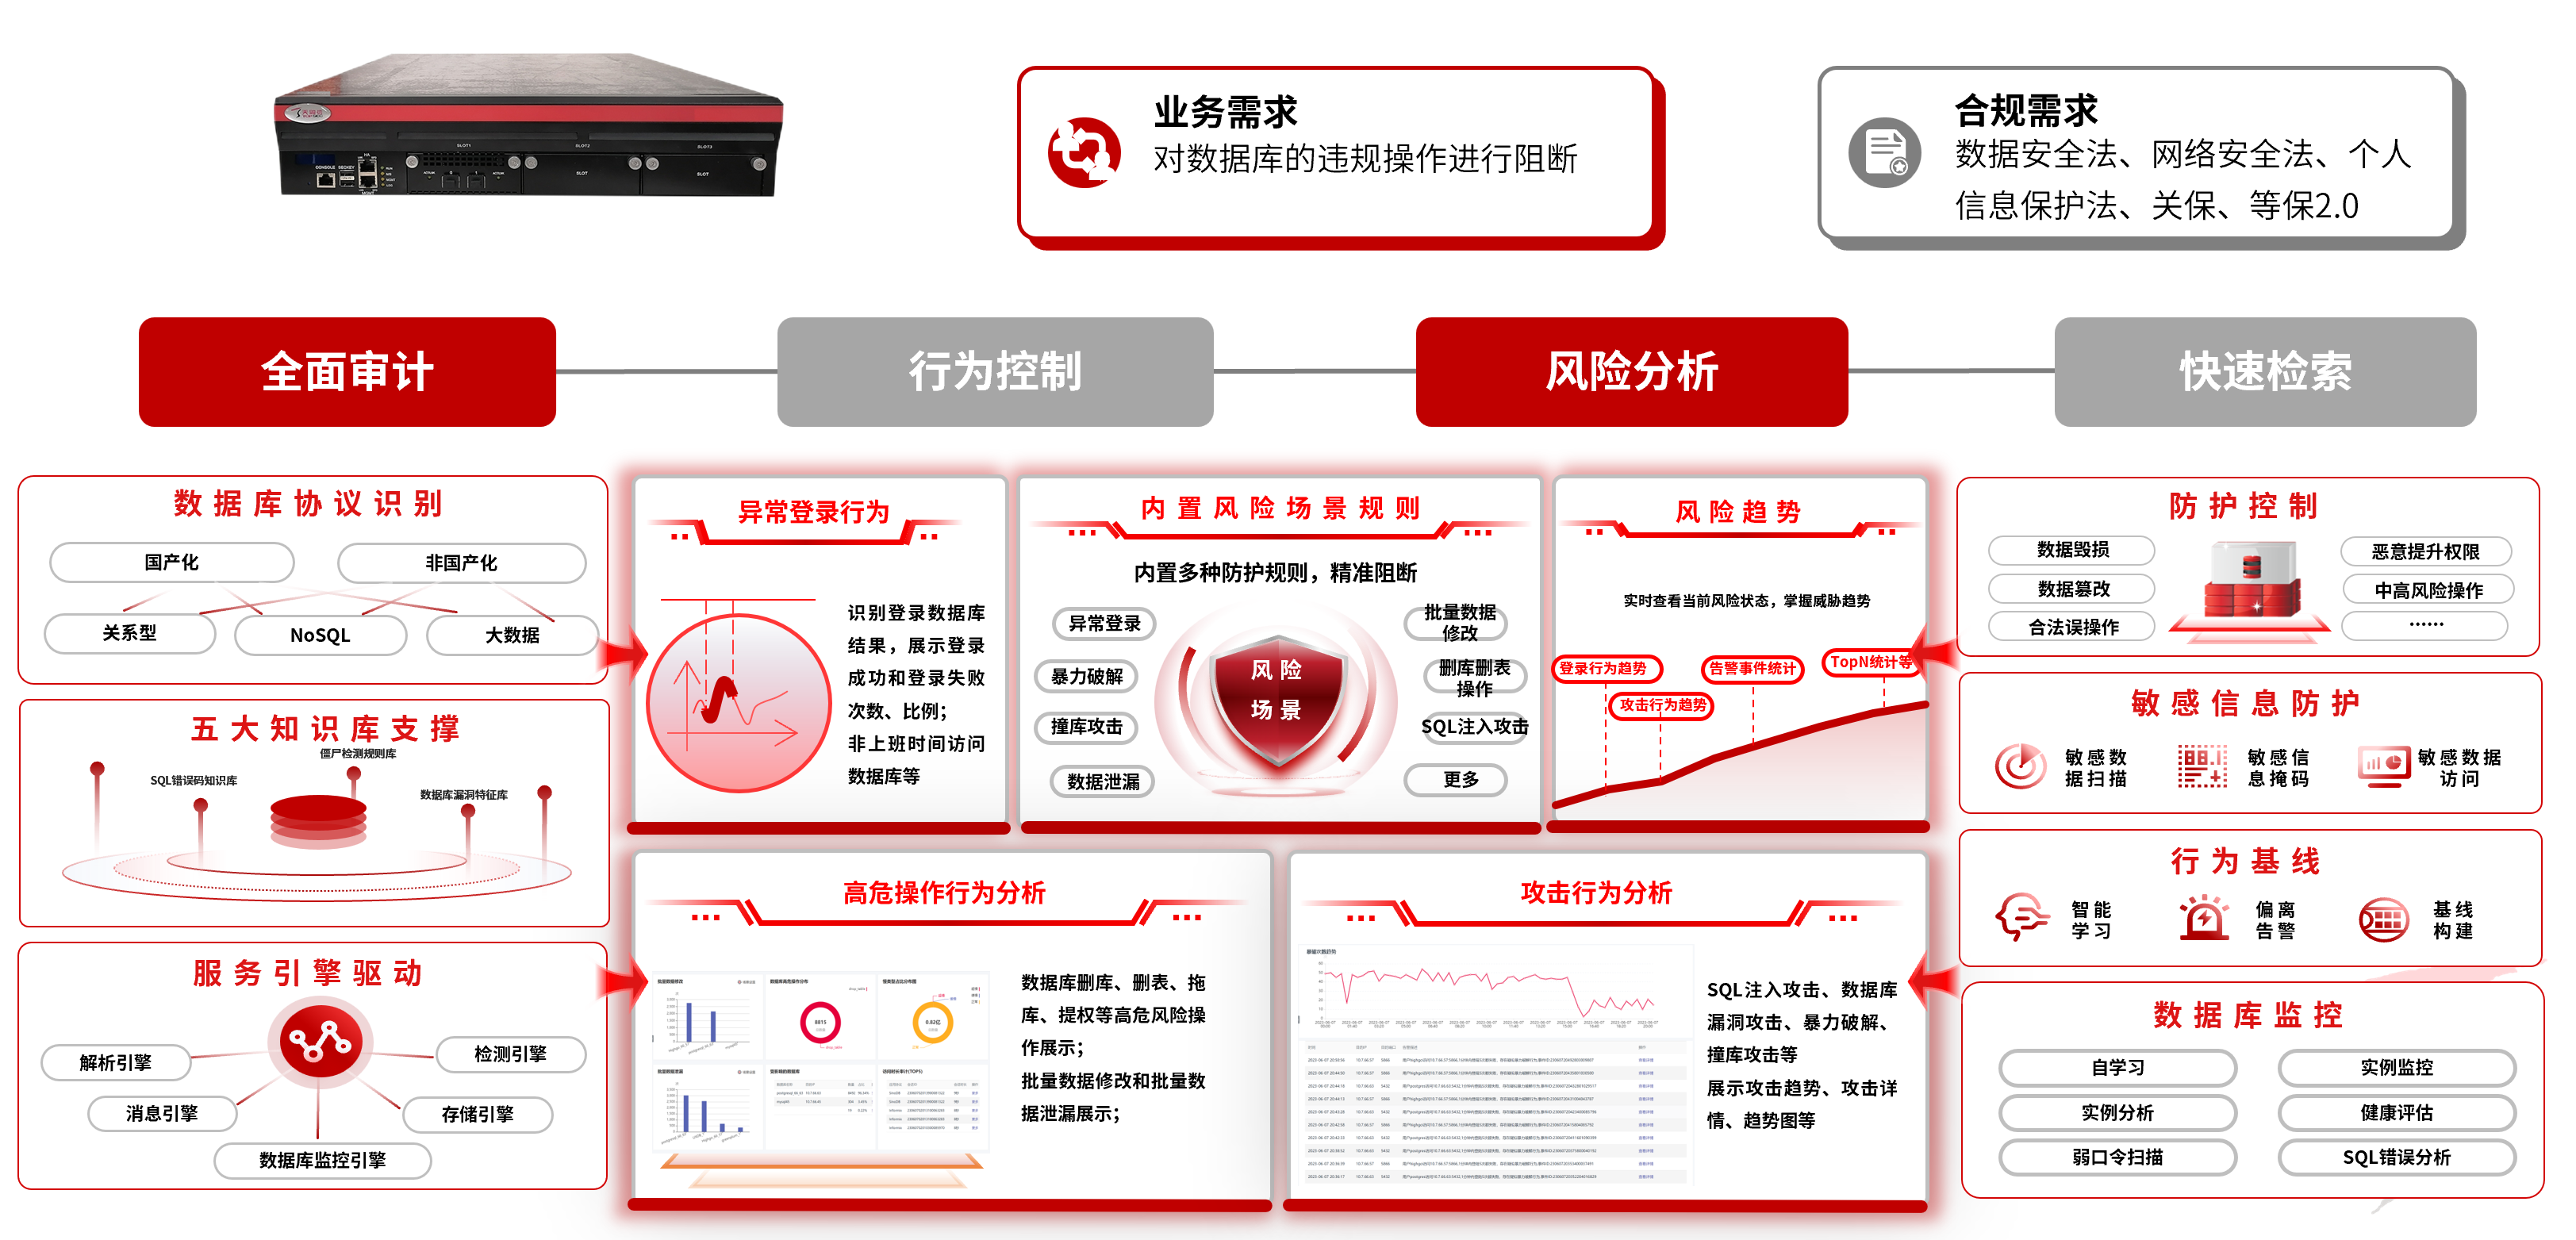Click the 弱口令扫描 button

point(2117,1157)
